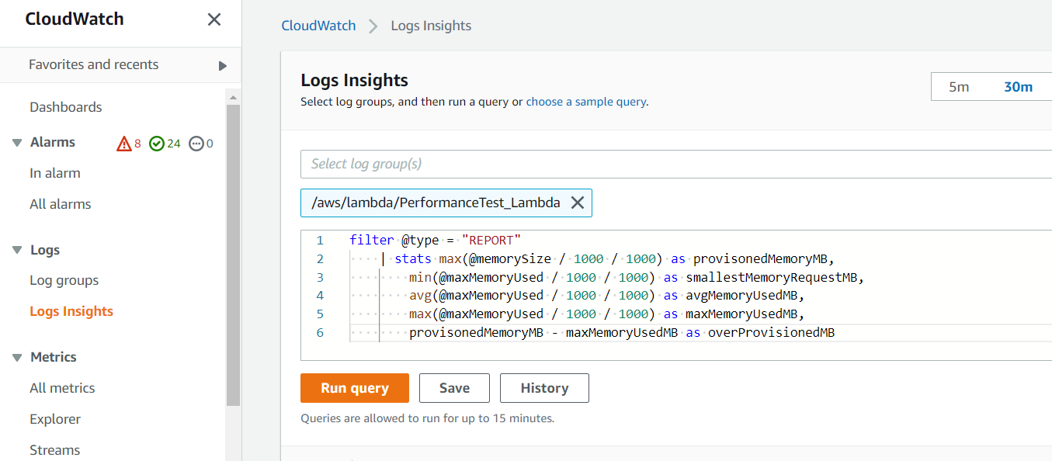
Task: Click the sidebar scrollbar thumb
Action: click(x=233, y=255)
